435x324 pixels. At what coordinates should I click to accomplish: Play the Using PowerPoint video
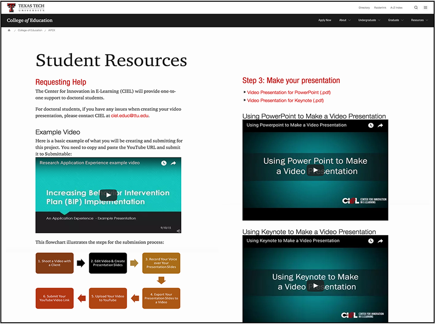[315, 170]
